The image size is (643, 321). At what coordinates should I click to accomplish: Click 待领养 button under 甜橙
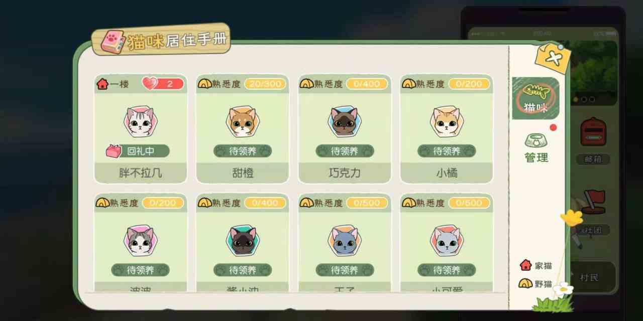click(x=243, y=151)
